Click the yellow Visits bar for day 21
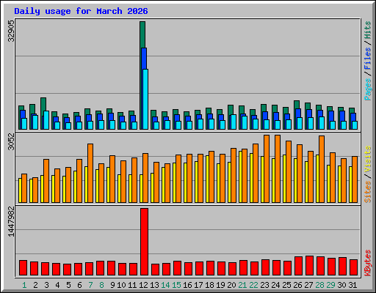The width and height of the screenshot is (376, 293). (x=240, y=177)
